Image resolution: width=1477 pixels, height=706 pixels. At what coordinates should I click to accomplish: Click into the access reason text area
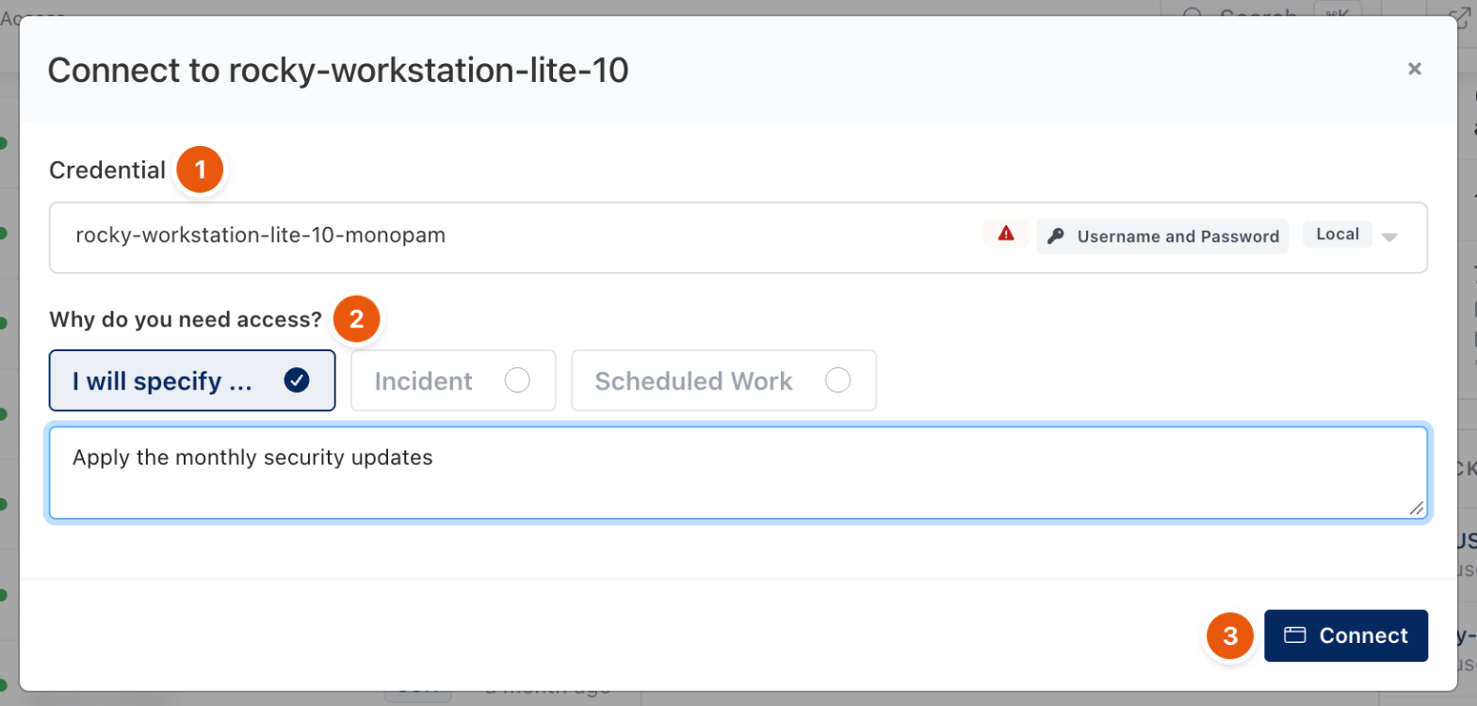pyautogui.click(x=738, y=473)
